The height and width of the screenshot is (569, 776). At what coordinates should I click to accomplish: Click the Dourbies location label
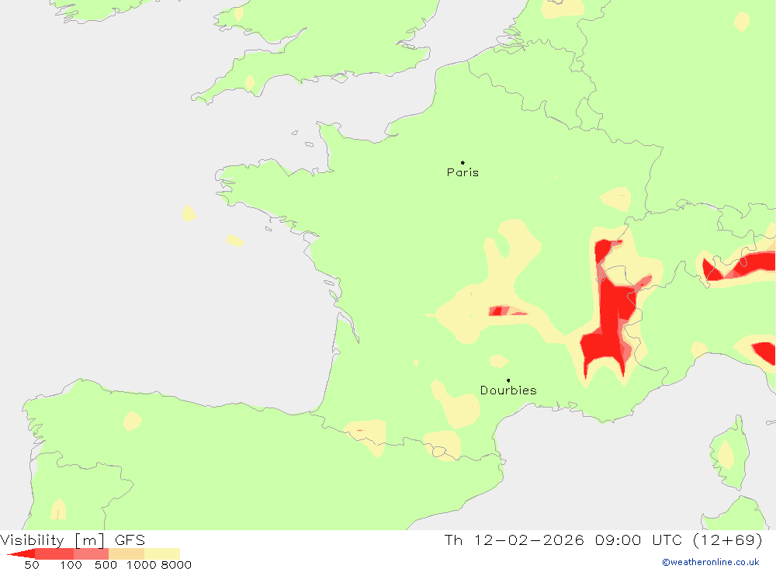click(x=508, y=390)
